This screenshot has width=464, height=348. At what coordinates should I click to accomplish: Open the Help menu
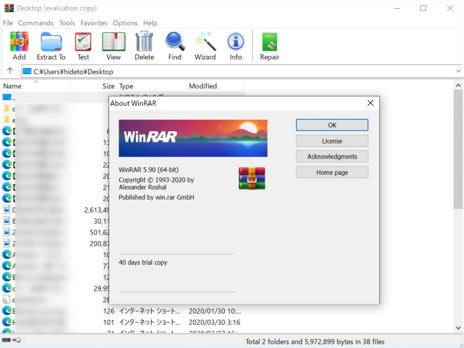[150, 23]
